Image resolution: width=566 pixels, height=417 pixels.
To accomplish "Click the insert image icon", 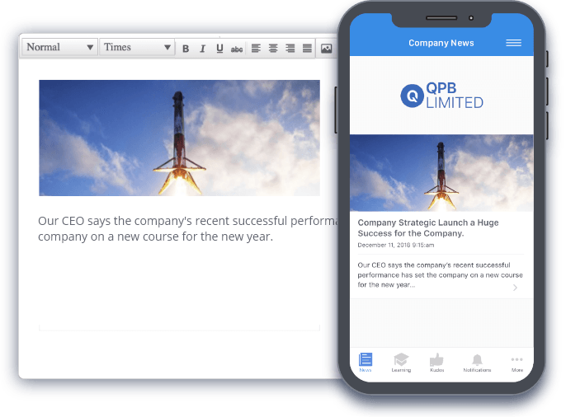I will (x=327, y=49).
